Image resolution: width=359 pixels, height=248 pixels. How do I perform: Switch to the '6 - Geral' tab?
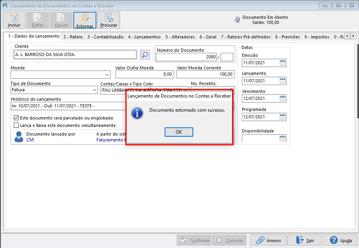(x=208, y=37)
